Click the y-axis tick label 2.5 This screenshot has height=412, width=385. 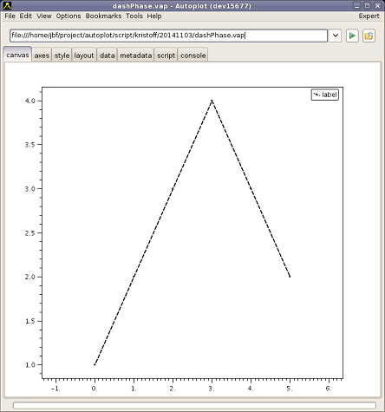tap(29, 233)
